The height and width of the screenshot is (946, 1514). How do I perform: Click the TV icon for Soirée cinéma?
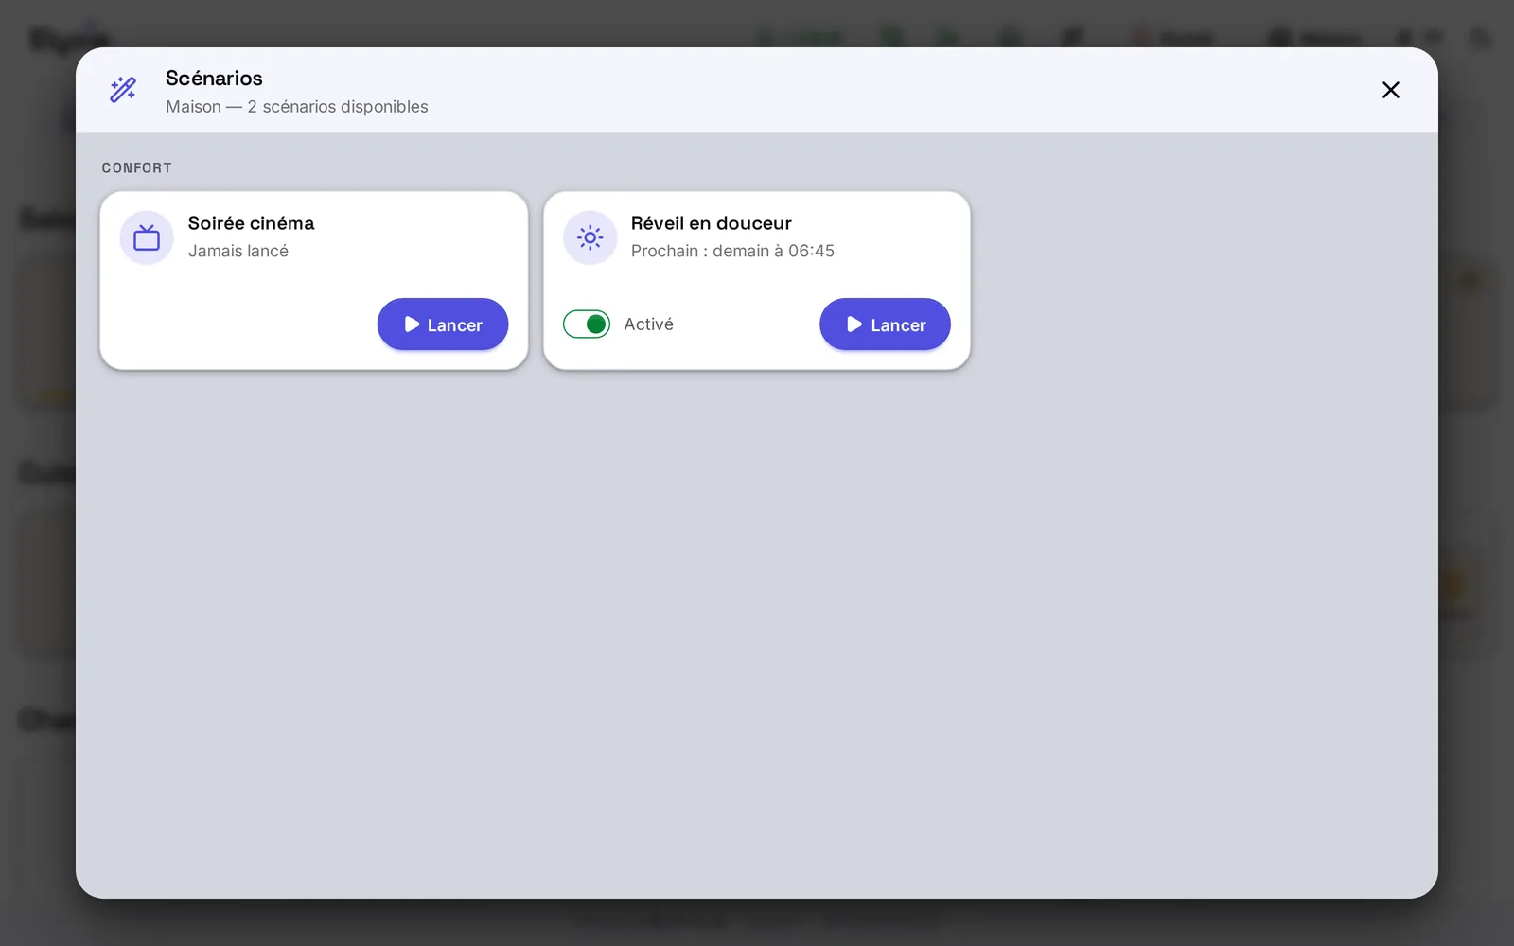(x=147, y=237)
